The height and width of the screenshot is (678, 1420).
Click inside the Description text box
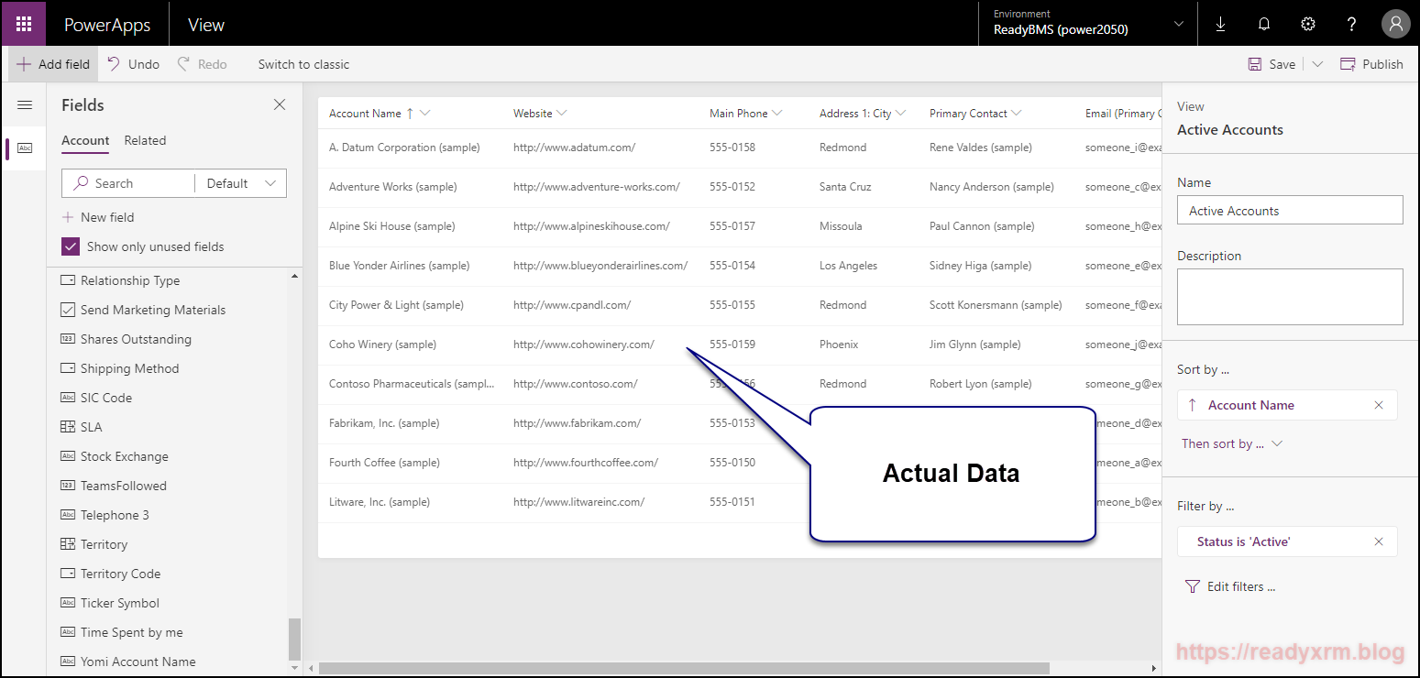click(x=1289, y=295)
